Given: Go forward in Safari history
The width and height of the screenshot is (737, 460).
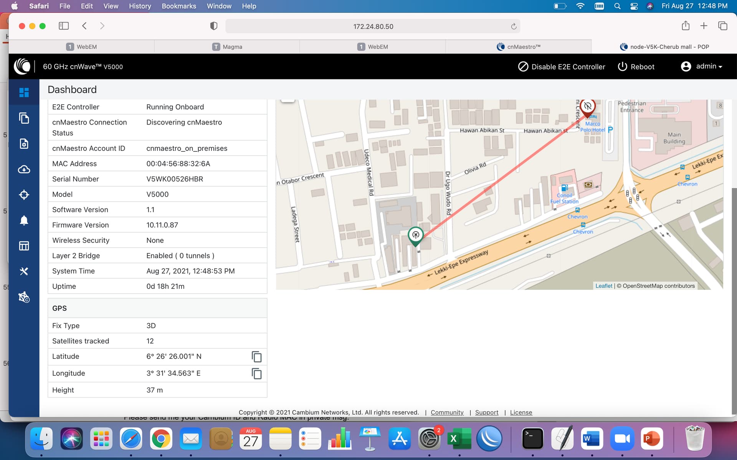Looking at the screenshot, I should pyautogui.click(x=102, y=26).
